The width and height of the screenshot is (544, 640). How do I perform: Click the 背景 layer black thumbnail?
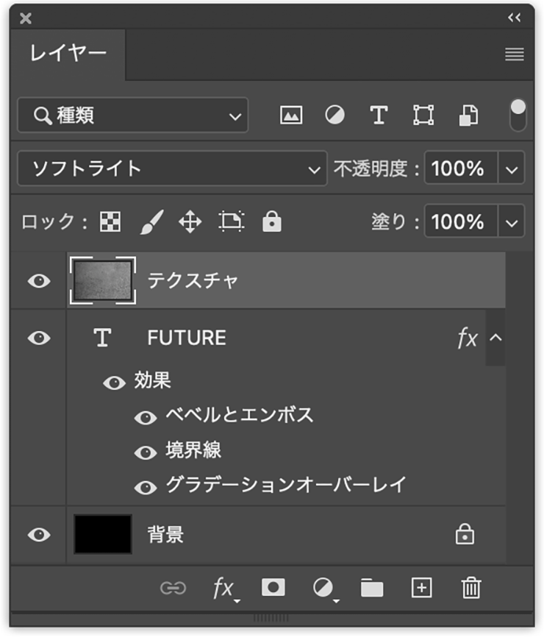pyautogui.click(x=103, y=534)
